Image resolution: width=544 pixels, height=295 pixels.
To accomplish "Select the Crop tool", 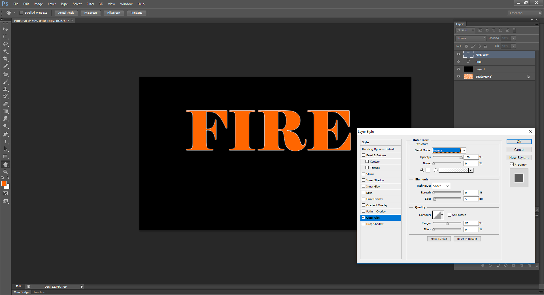I will [x=5, y=59].
